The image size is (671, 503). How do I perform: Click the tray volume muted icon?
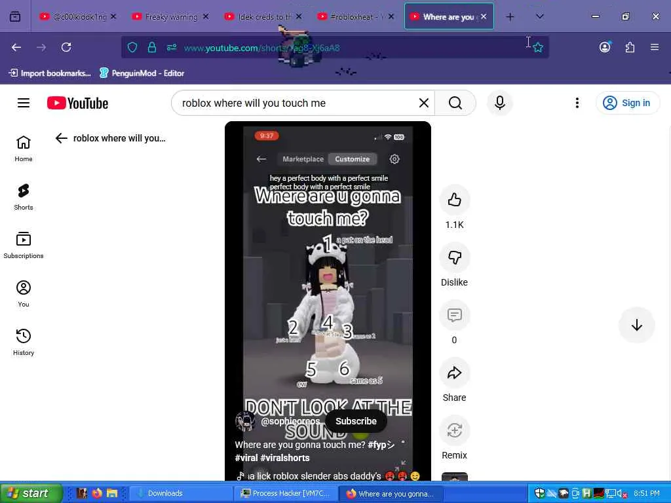pos(621,494)
